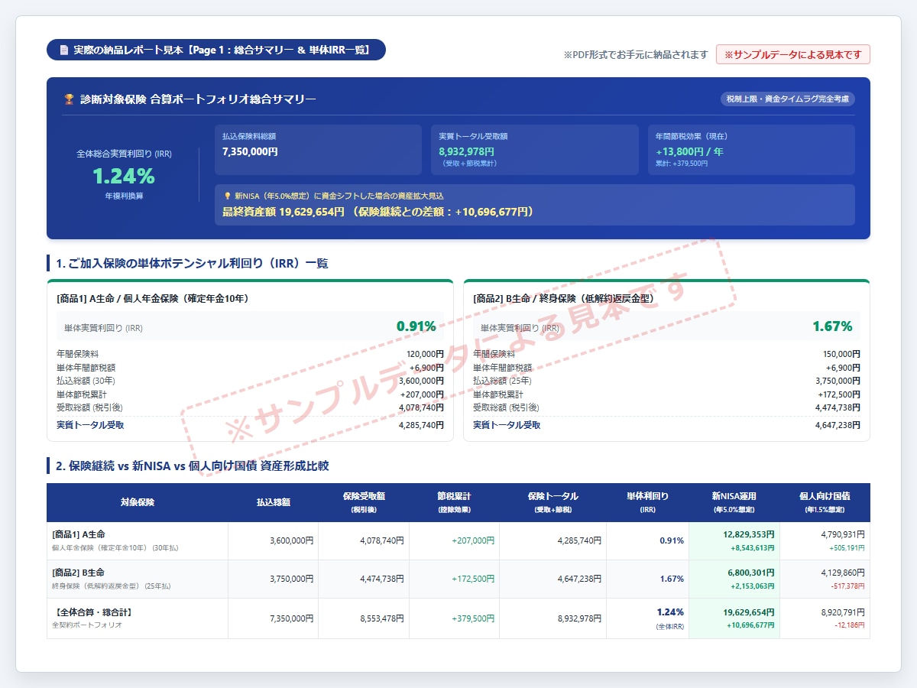Click the 税制上限・資金タイムラグ完全考慮 badge
Screen dimensions: 917x688
pyautogui.click(x=787, y=99)
